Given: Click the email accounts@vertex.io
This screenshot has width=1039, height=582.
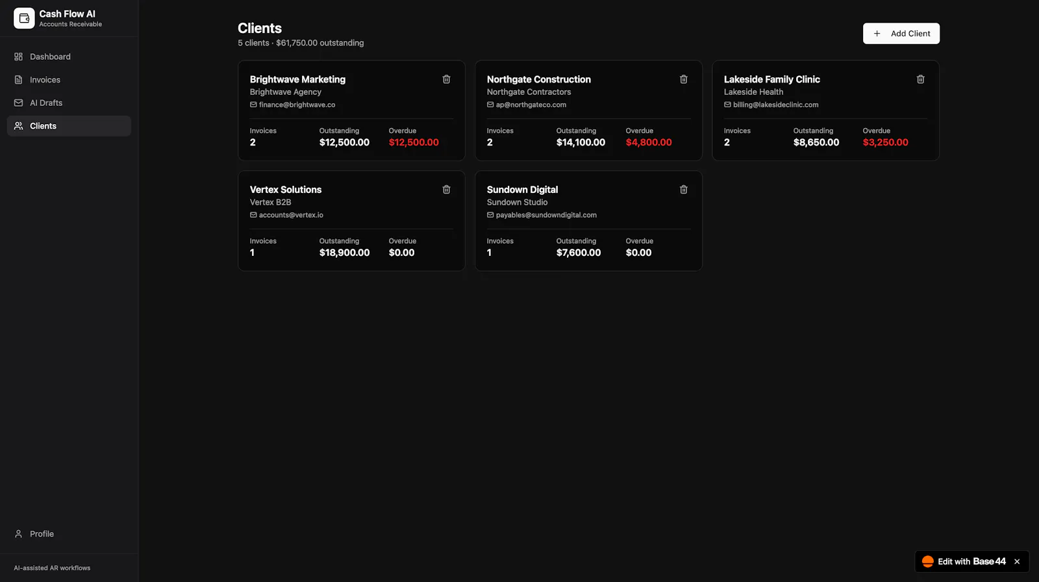Looking at the screenshot, I should click(x=291, y=215).
